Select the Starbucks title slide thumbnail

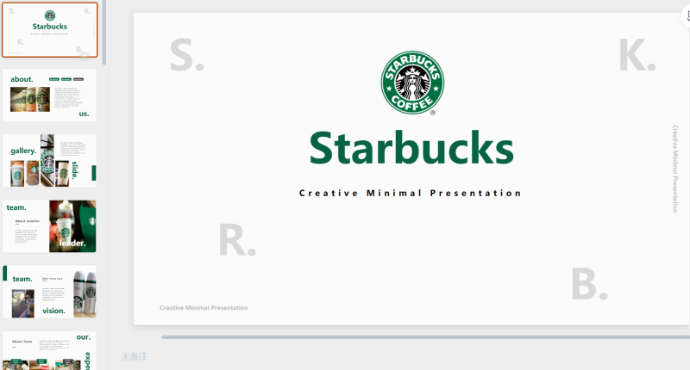(x=50, y=30)
